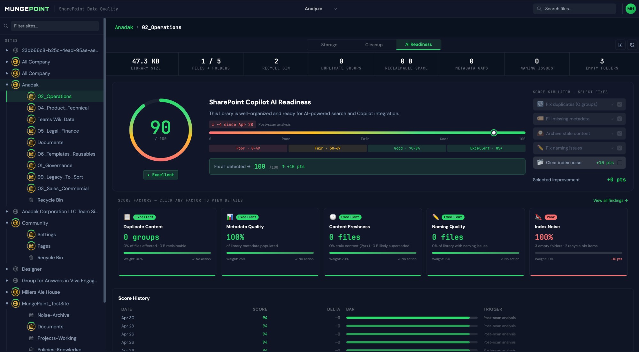
Task: Click the '-4 since Apr 28' badge
Action: pyautogui.click(x=232, y=125)
